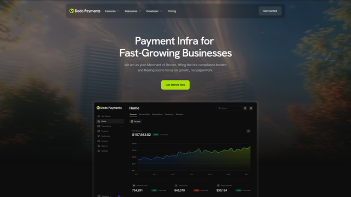Click the search magnifier icon in dashboard
Screen dimensions: 351x197
tap(219, 108)
